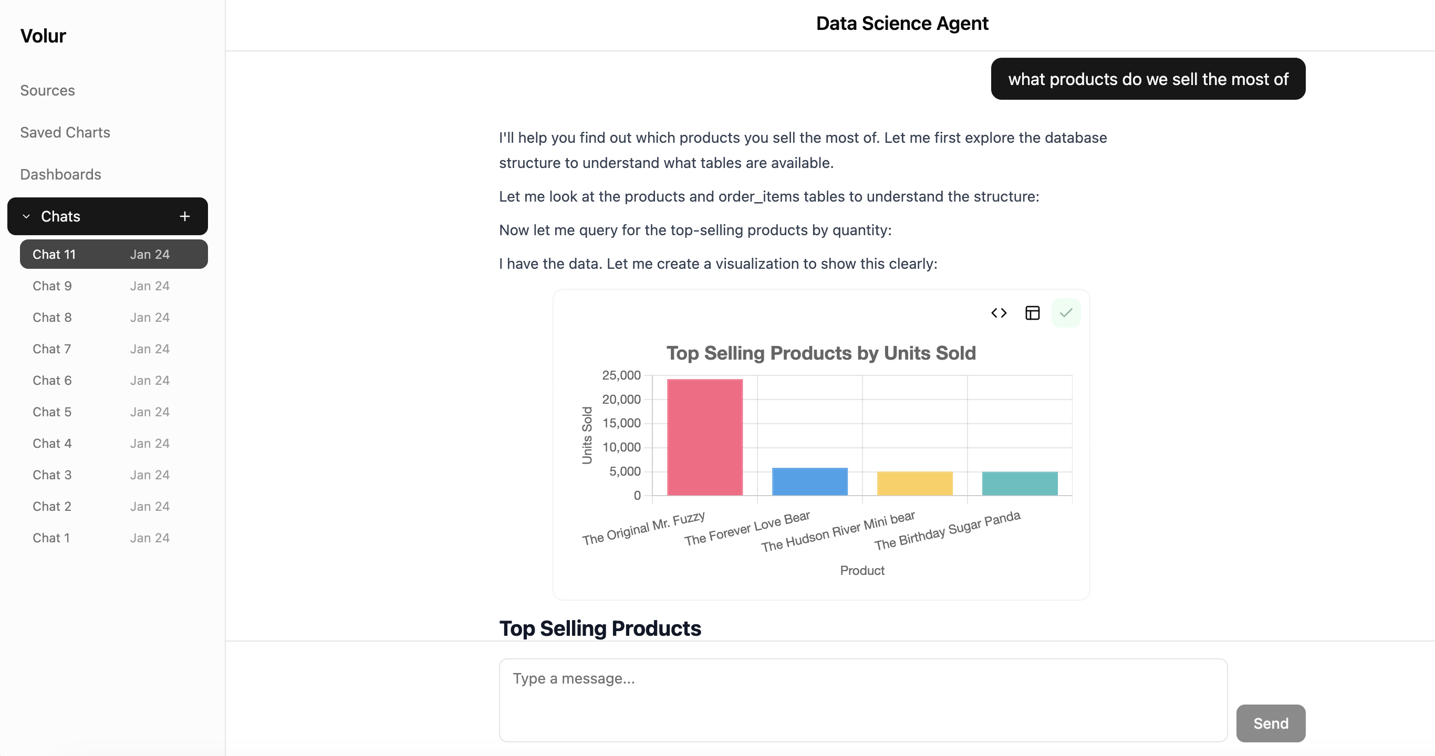Open the chart's data table view icon

pyautogui.click(x=1032, y=313)
